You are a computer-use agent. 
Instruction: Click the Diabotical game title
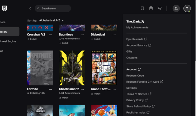click(x=98, y=35)
